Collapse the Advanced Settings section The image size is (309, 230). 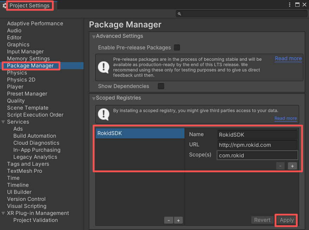94,37
